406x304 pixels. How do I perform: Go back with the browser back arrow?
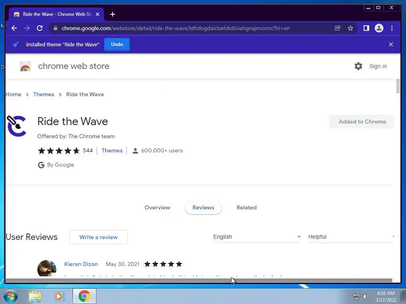[x=14, y=28]
